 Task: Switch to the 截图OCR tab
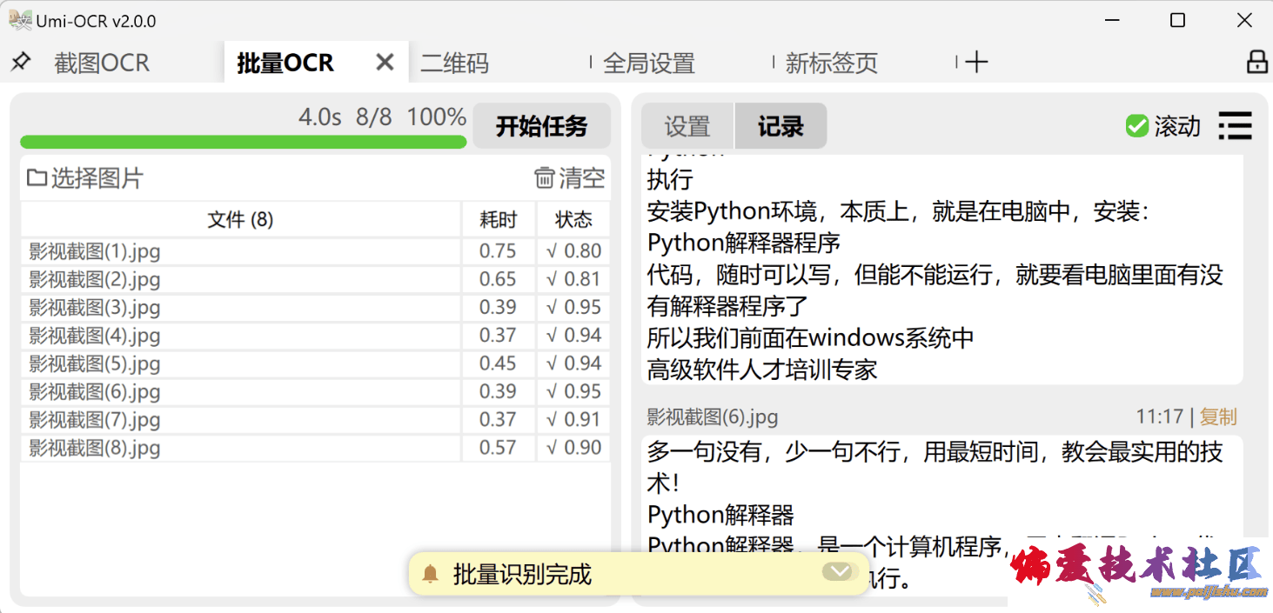(x=102, y=63)
